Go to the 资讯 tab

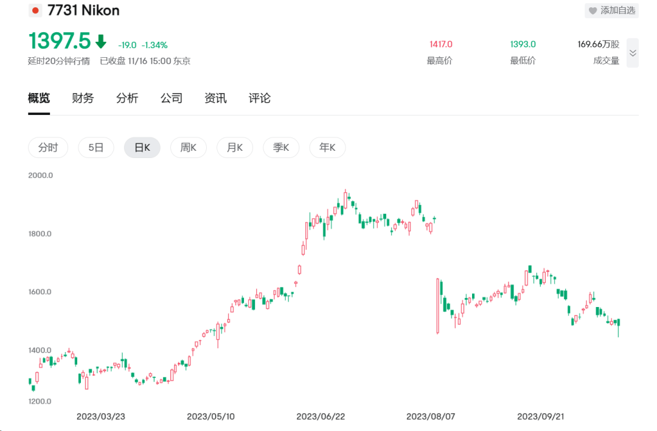point(215,98)
